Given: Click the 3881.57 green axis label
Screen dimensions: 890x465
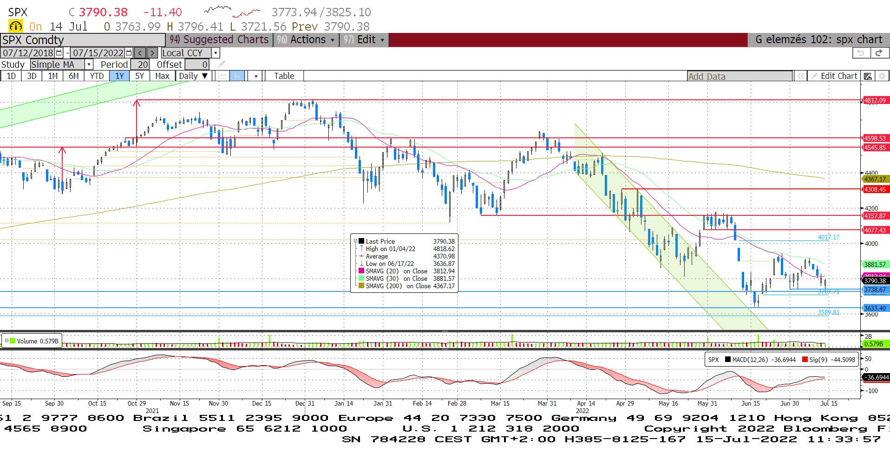Looking at the screenshot, I should (x=875, y=265).
